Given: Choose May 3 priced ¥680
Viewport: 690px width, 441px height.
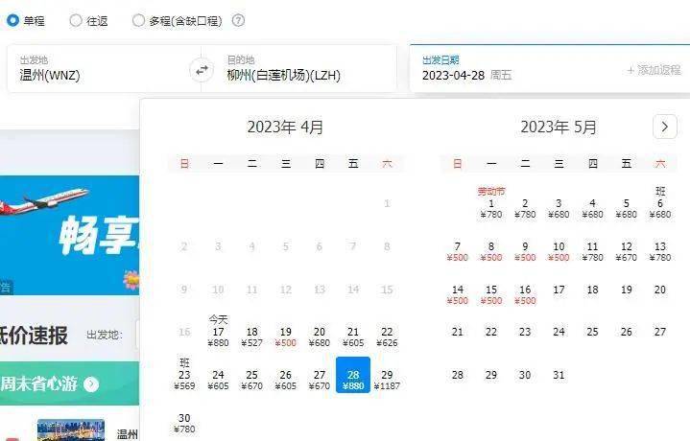Looking at the screenshot, I should pos(559,208).
